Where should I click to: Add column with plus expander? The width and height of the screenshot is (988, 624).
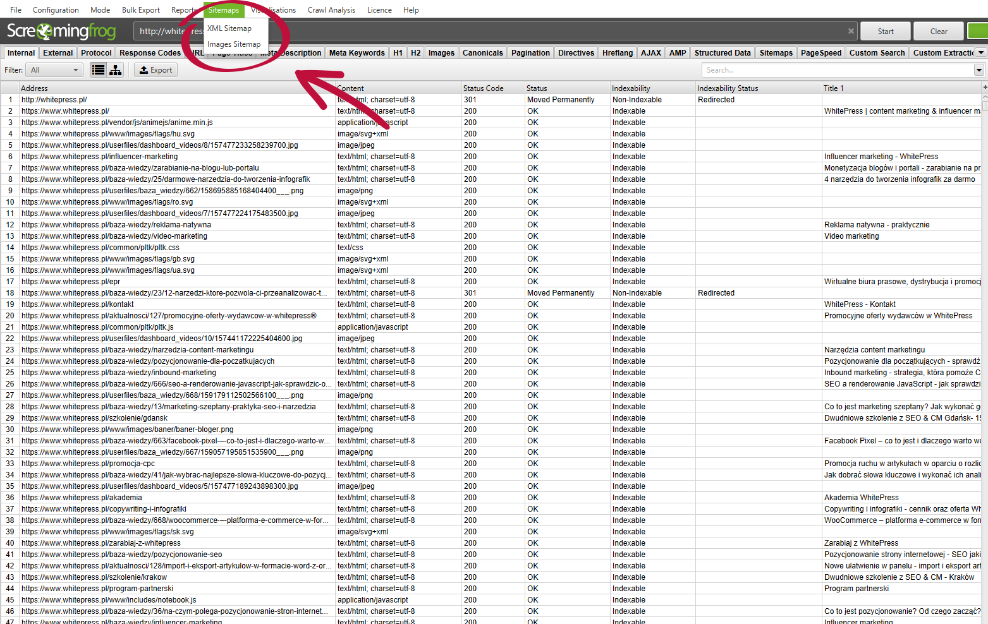point(984,87)
